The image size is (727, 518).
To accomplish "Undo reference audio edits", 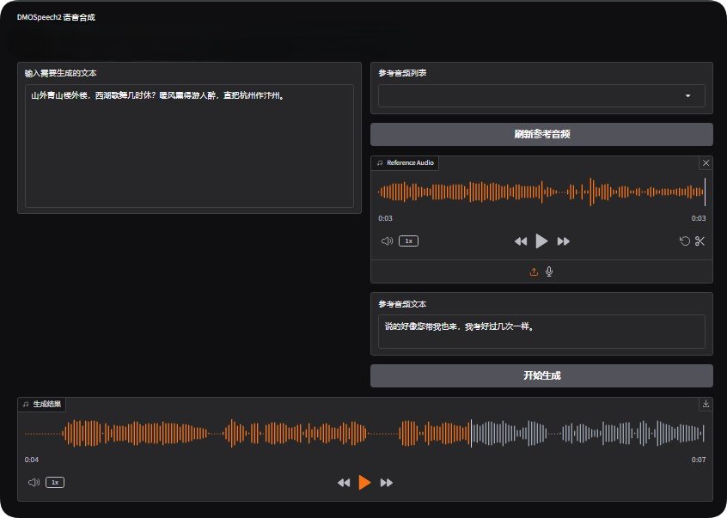I will click(685, 241).
